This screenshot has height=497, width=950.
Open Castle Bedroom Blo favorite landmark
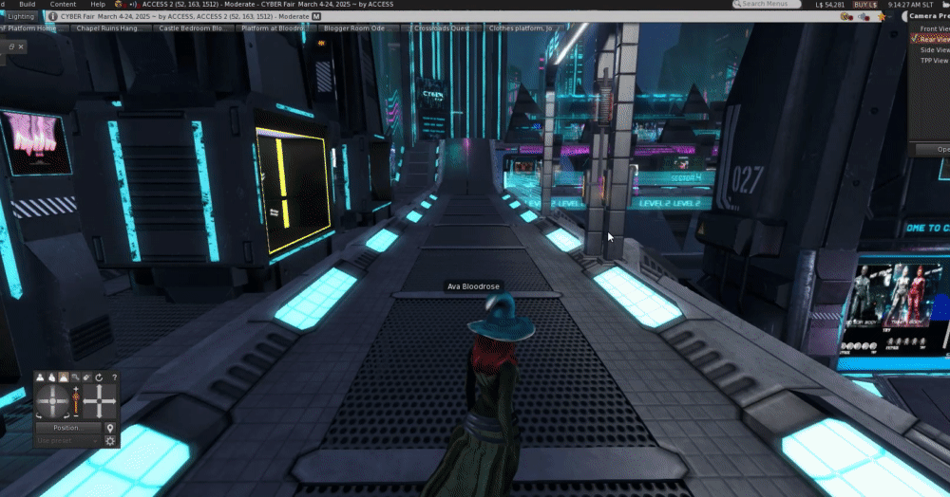pyautogui.click(x=193, y=28)
